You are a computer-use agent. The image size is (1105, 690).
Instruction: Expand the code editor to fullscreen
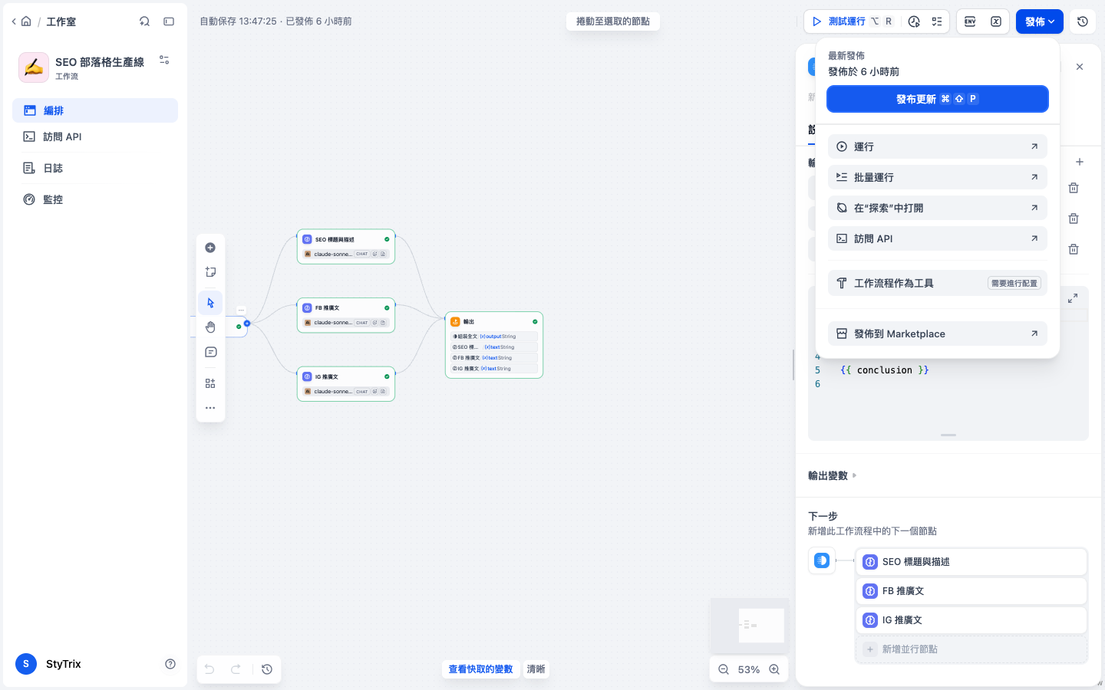(1073, 298)
